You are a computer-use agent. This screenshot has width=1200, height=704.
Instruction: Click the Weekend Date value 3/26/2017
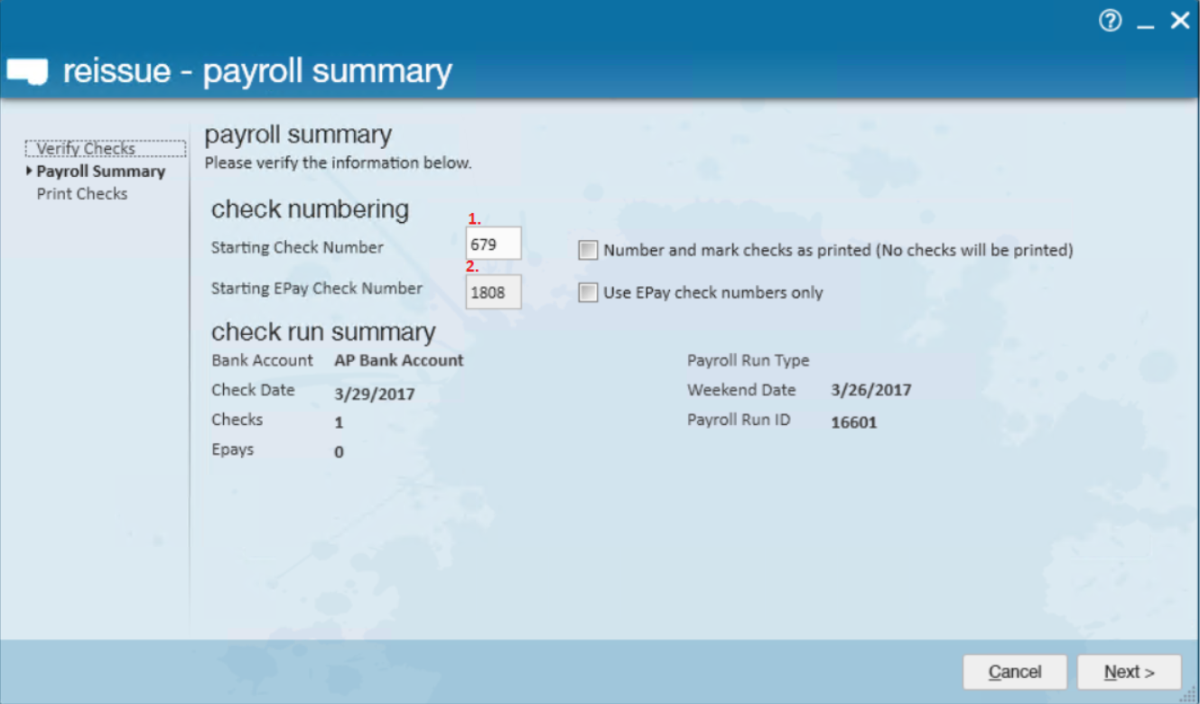(870, 391)
